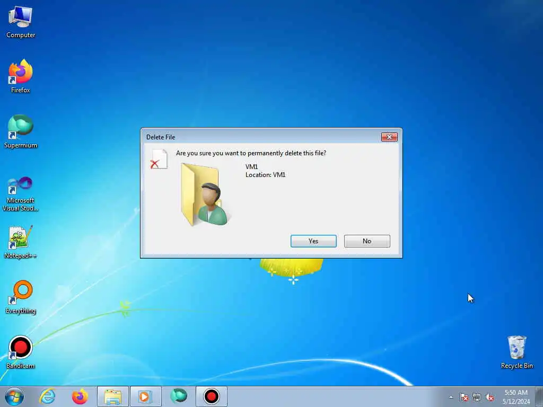543x407 pixels.
Task: Open the Windows Start menu orb
Action: pos(14,396)
